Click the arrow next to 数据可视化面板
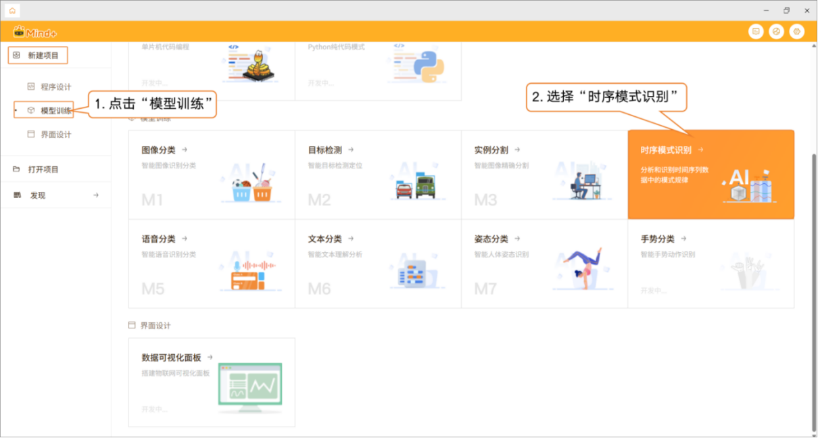 210,358
